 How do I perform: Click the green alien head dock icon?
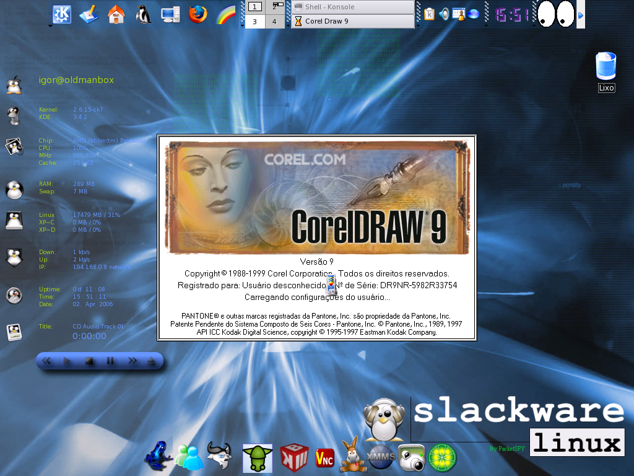[258, 458]
